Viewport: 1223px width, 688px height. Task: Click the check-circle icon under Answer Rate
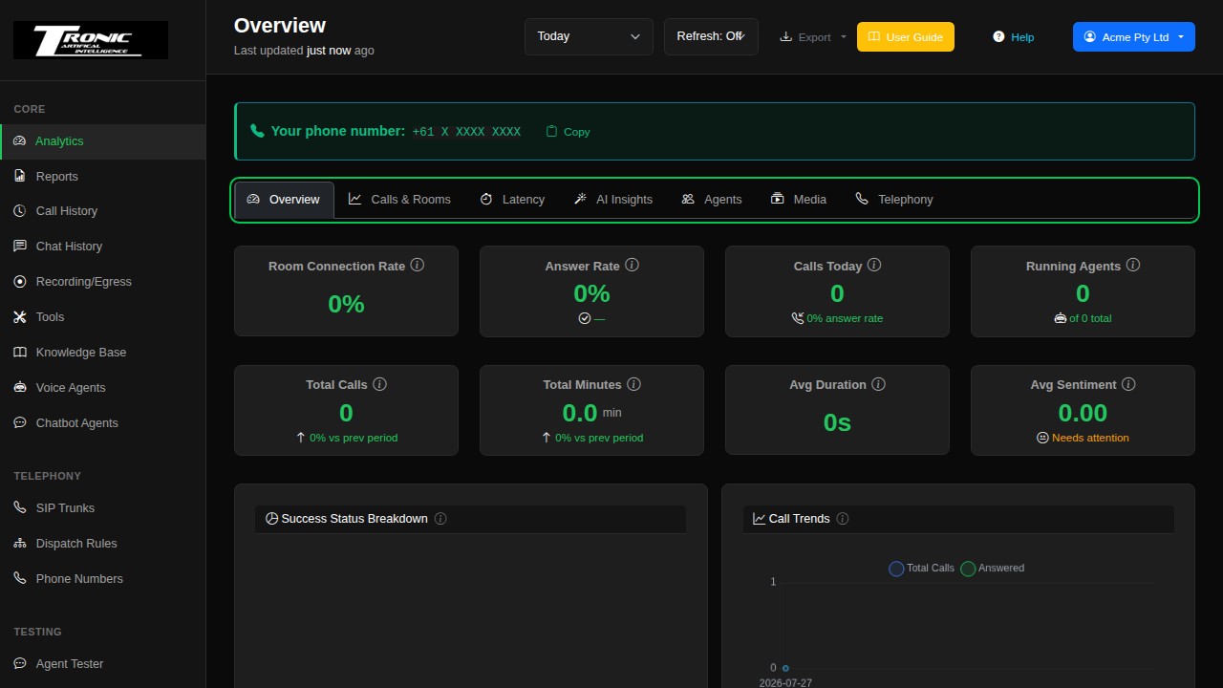click(x=585, y=318)
